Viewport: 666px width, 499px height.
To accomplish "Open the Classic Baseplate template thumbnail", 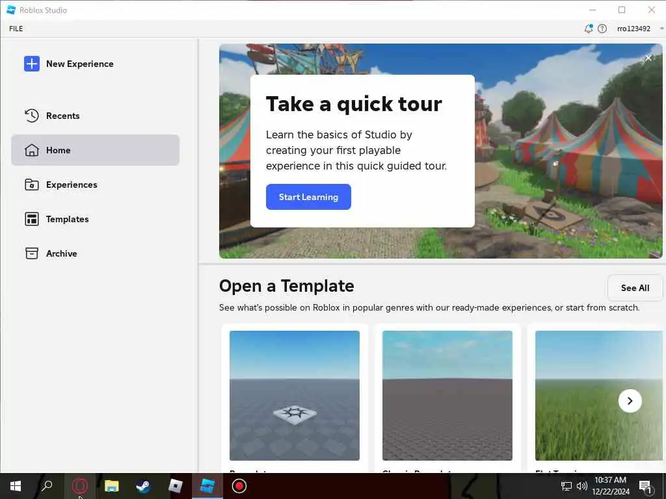I will pos(447,396).
